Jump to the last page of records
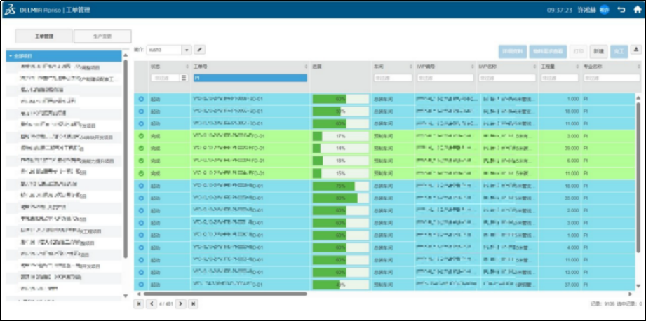This screenshot has height=321, width=646. (193, 303)
